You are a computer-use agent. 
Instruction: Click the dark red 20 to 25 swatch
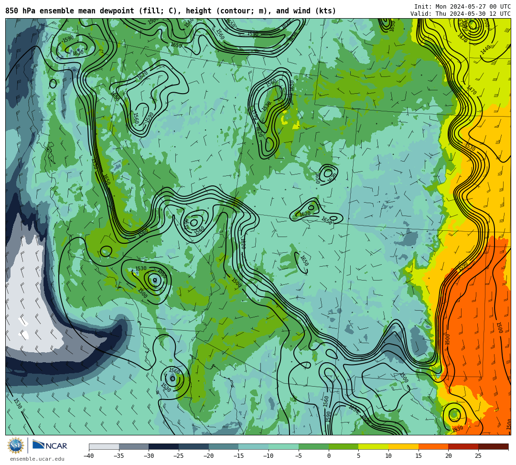(463, 446)
